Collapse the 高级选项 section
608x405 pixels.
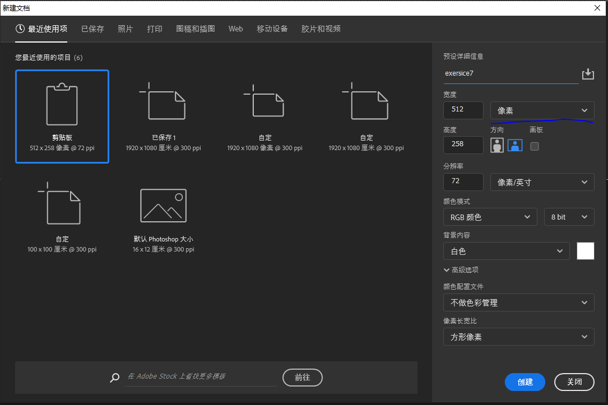click(461, 270)
